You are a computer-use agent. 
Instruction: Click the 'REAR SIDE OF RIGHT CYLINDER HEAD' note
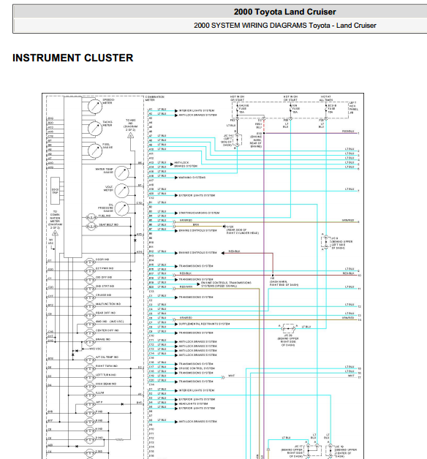(x=243, y=232)
